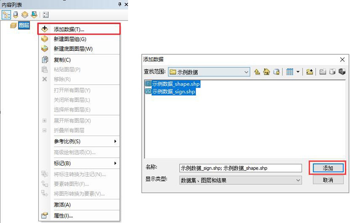Image resolution: width=350 pixels, height=223 pixels.
Task: Click Connect To Folder icon
Action: click(310, 72)
